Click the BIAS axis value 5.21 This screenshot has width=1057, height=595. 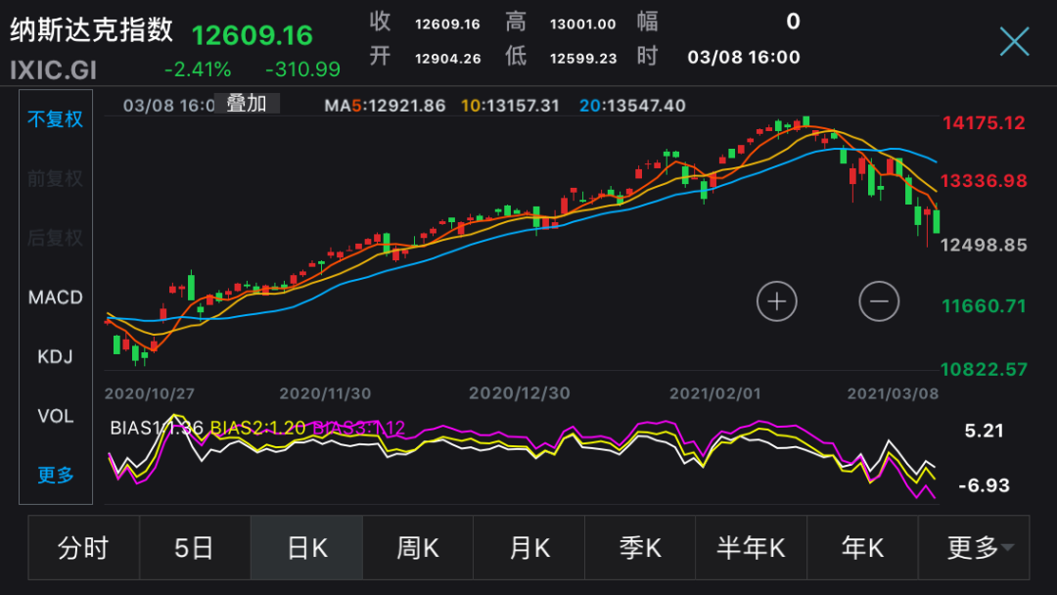click(984, 431)
